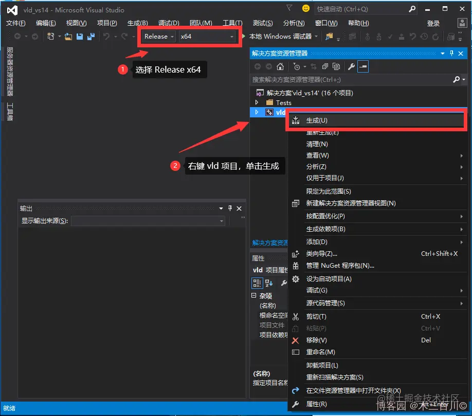Close the Output panel
The width and height of the screenshot is (472, 416).
tap(239, 209)
